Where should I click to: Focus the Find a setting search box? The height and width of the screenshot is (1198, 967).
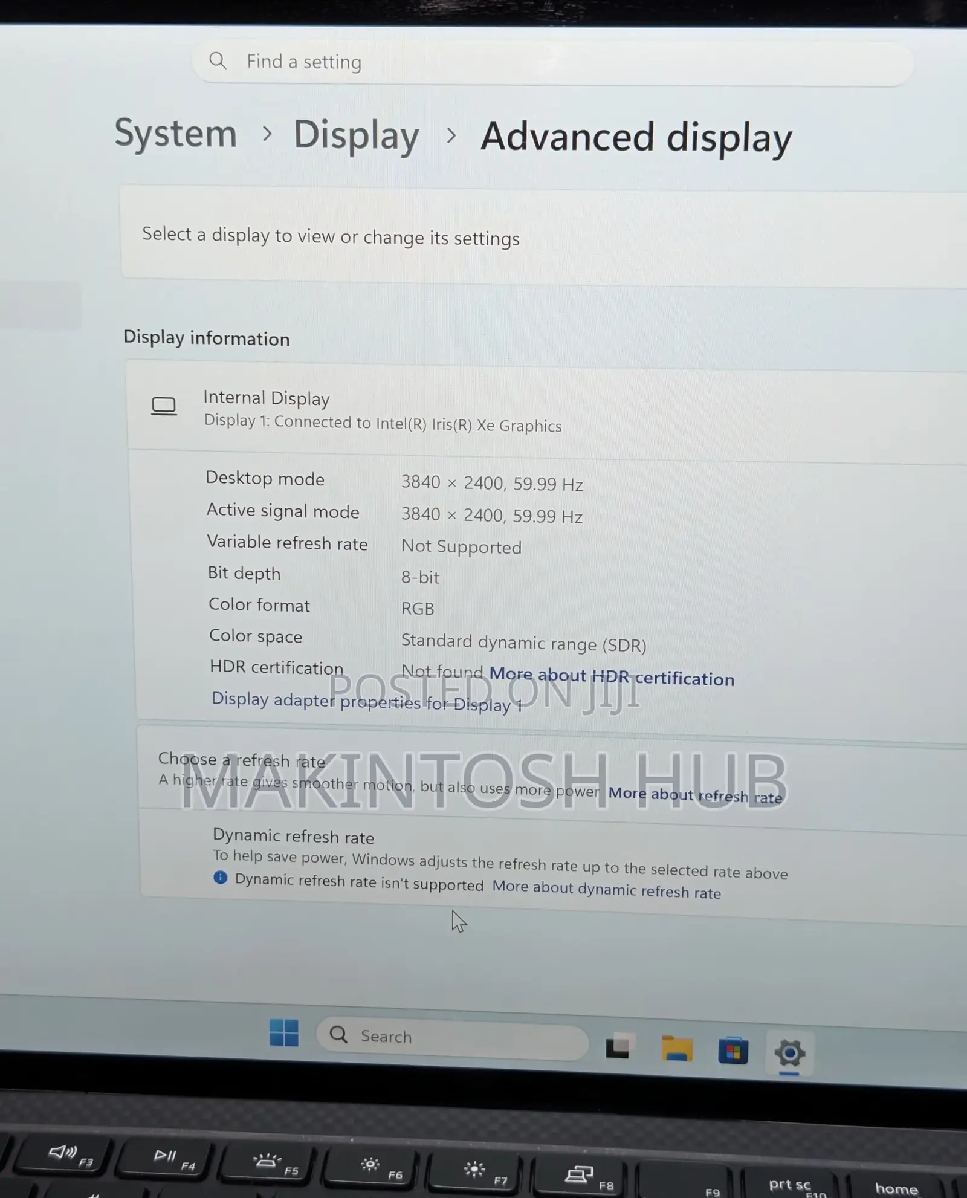[x=552, y=63]
